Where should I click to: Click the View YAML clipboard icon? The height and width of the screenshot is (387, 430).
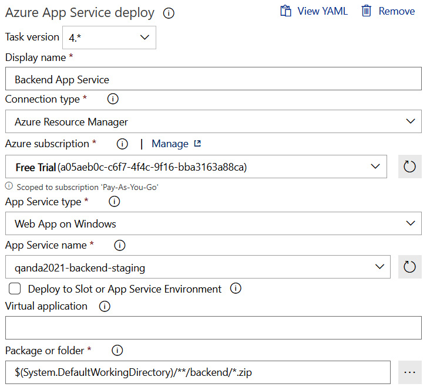click(285, 11)
